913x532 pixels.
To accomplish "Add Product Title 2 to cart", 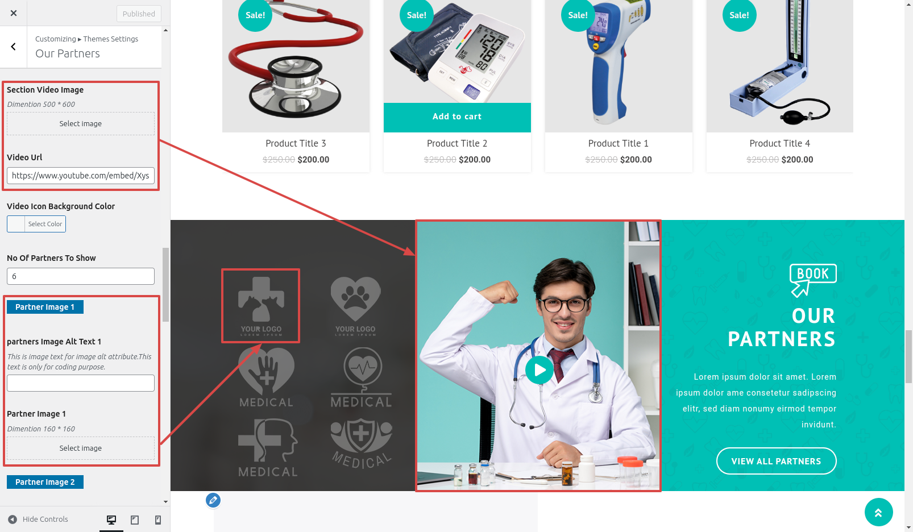I will (x=457, y=117).
